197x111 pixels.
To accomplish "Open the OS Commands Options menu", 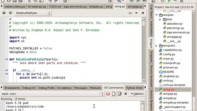I will pyautogui.click(x=137, y=94).
